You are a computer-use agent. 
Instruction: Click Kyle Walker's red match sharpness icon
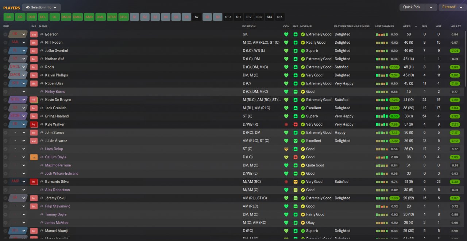[x=296, y=125]
